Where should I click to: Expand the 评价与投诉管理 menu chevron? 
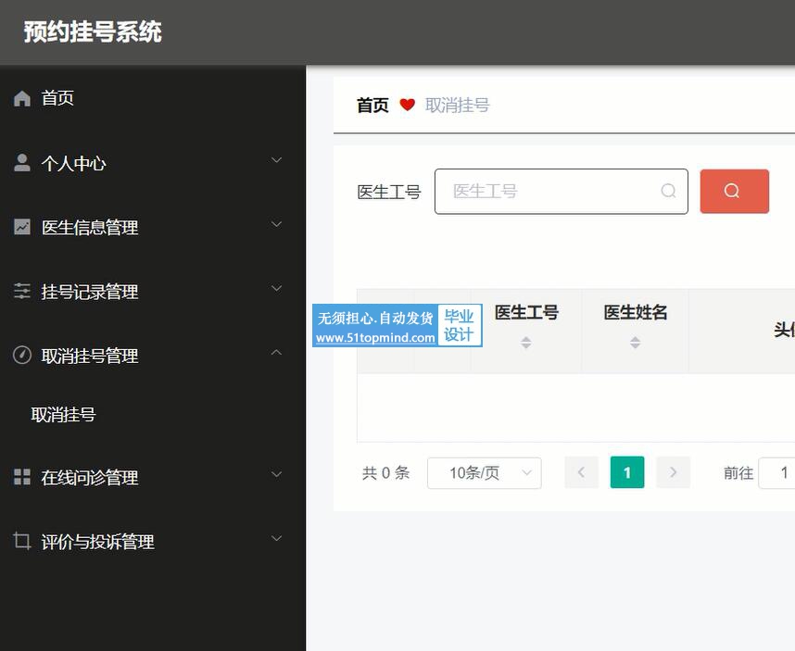pos(276,538)
